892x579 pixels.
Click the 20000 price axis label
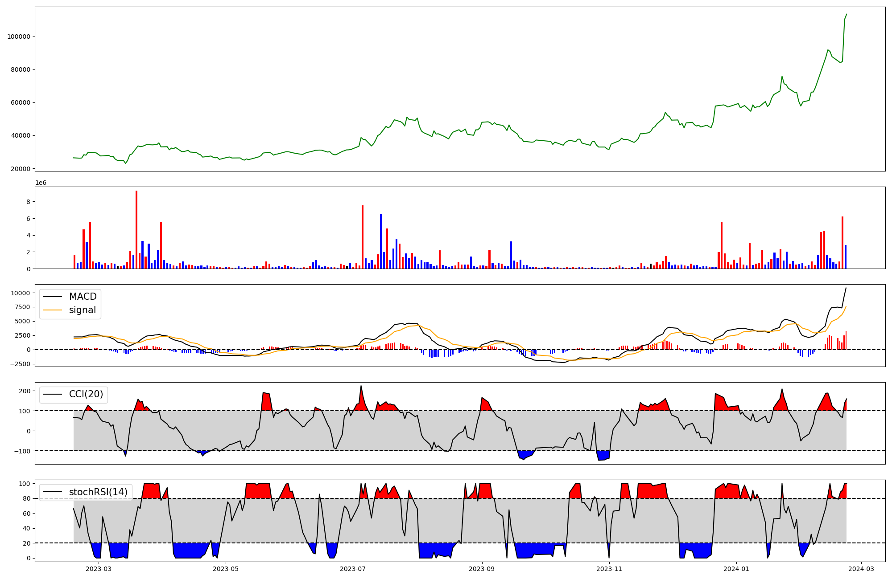tap(20, 169)
